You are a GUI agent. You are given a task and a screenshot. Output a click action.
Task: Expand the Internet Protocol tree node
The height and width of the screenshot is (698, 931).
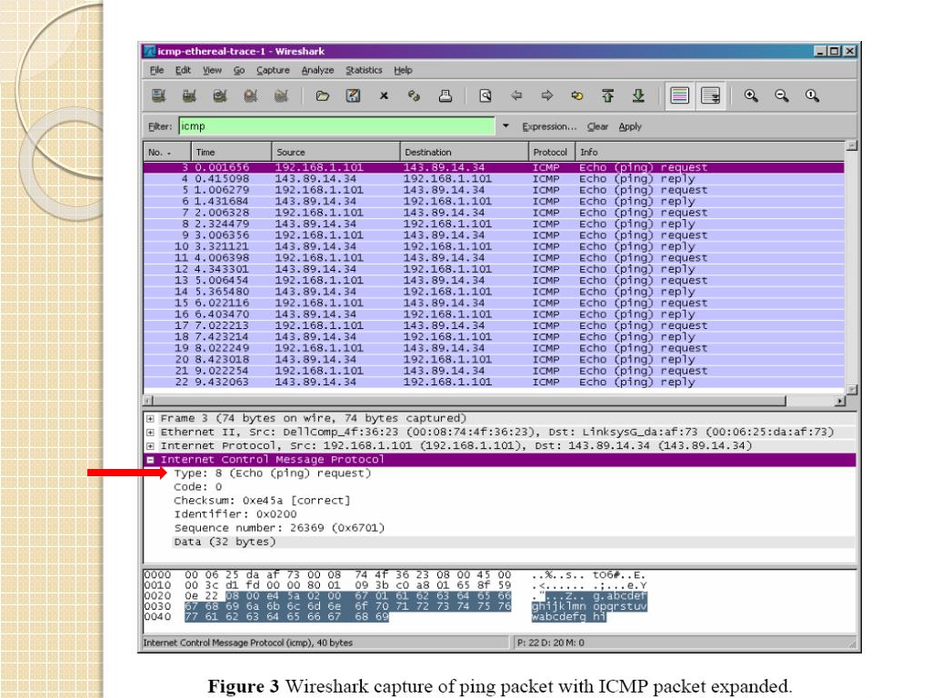(151, 445)
